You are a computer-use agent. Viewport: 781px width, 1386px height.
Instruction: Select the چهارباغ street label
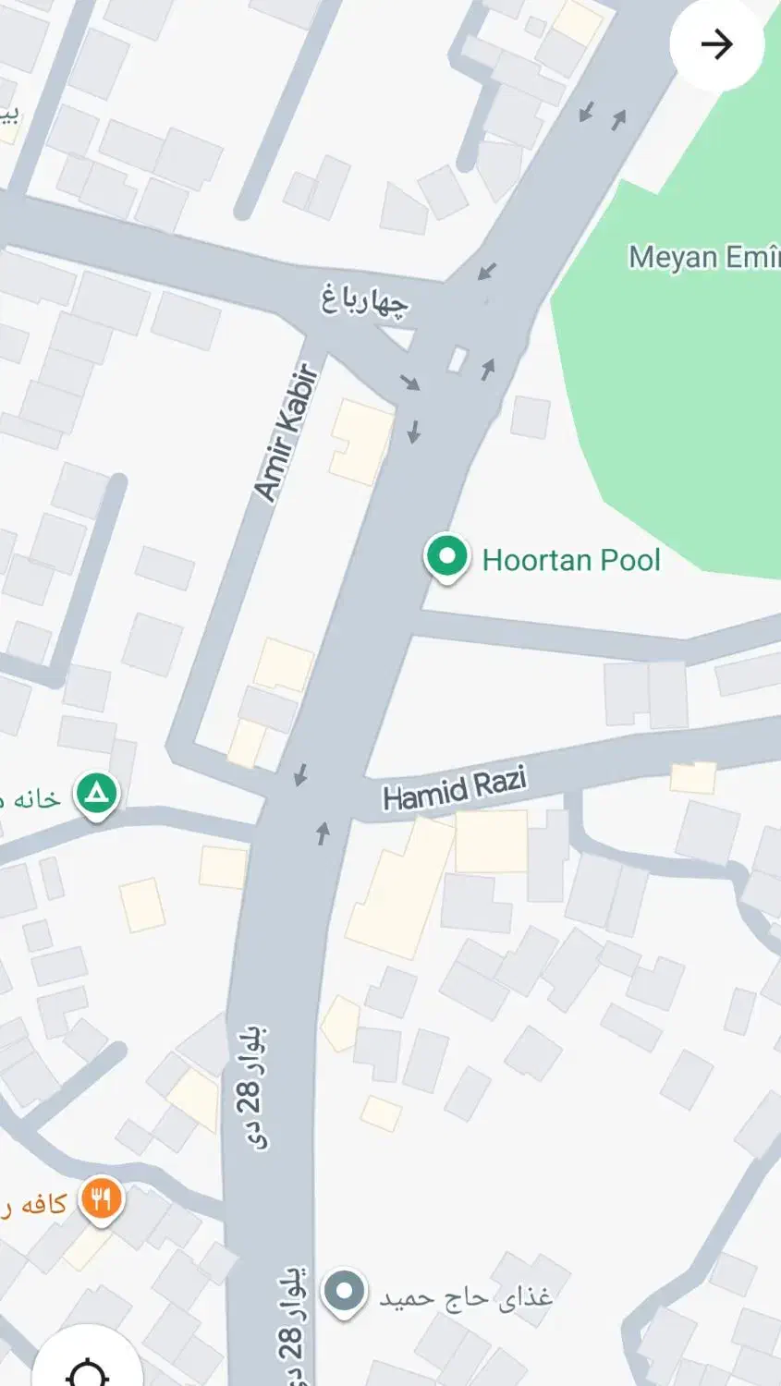(364, 299)
